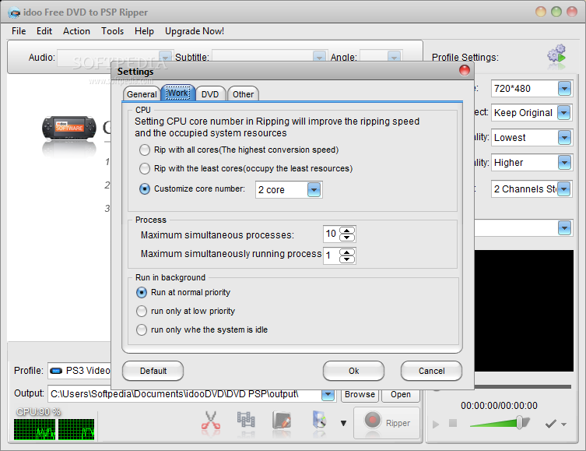Open the 2 core dropdown
Image resolution: width=586 pixels, height=451 pixels.
pos(314,190)
